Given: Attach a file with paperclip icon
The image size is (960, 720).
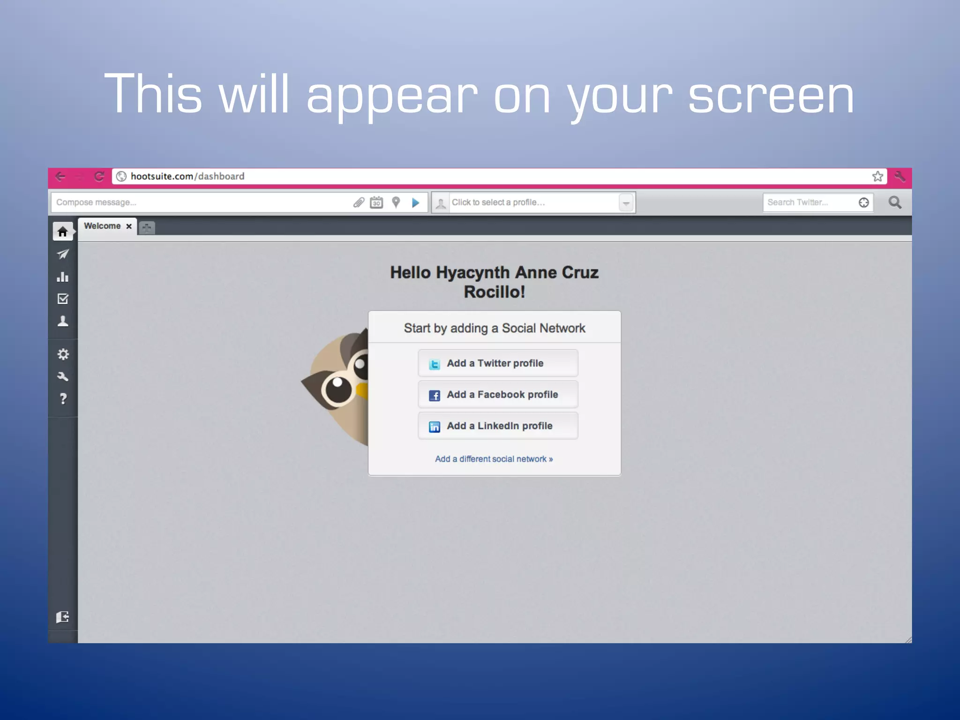Looking at the screenshot, I should pyautogui.click(x=359, y=202).
